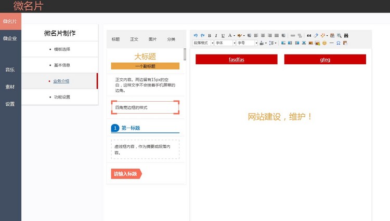Set default image float with first float icon
The width and height of the screenshot is (390, 221).
[x=283, y=43]
